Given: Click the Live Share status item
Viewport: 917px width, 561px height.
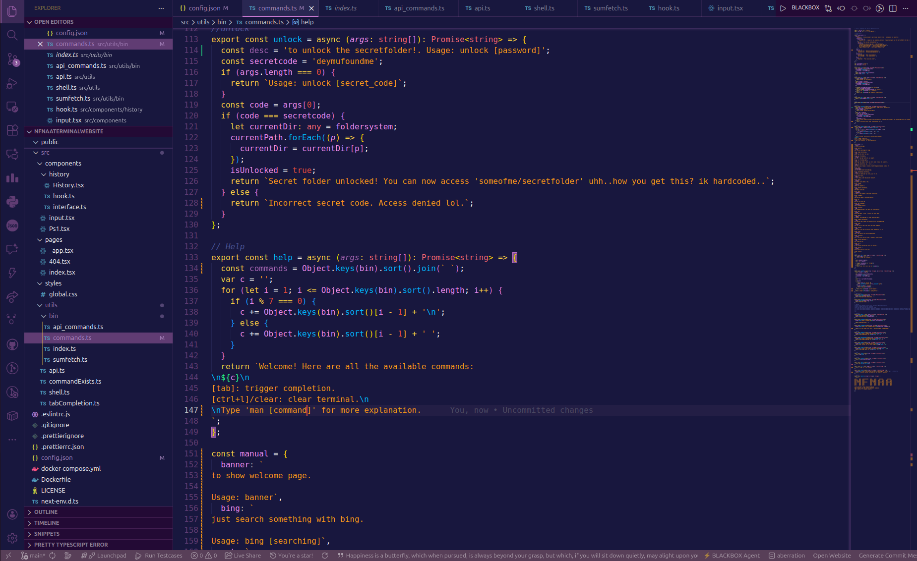Looking at the screenshot, I should point(243,556).
